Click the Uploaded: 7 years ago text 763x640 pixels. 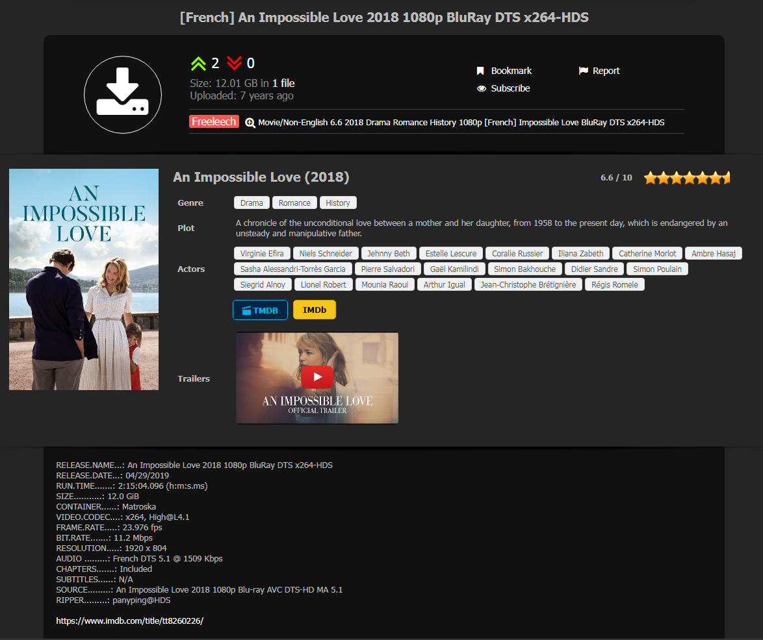coord(242,95)
